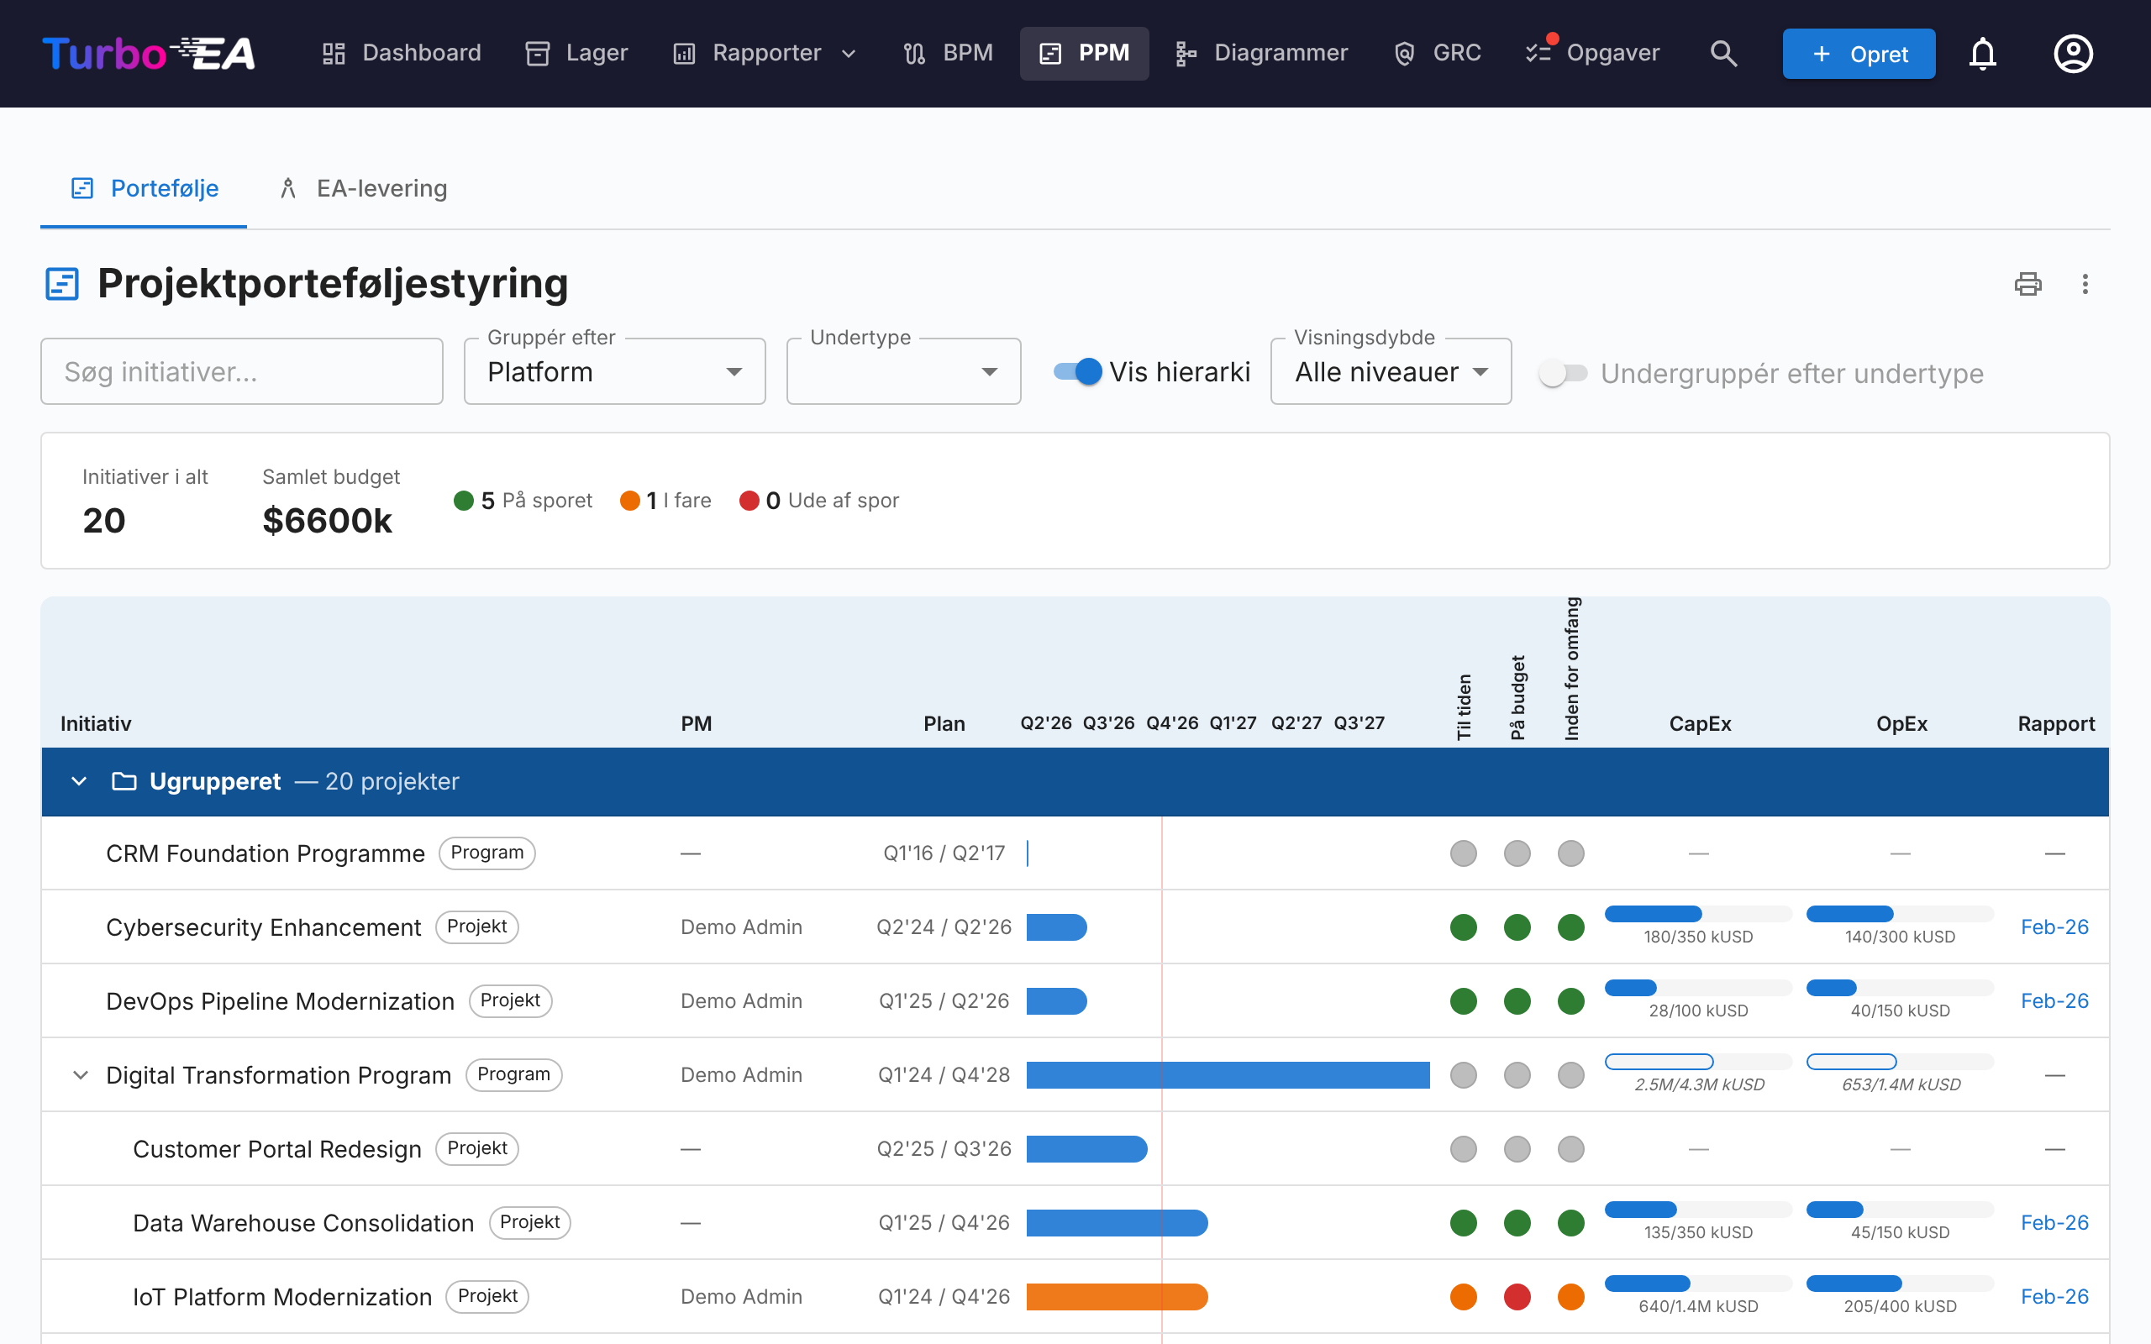Screen dimensions: 2151x1344
Task: Open the Undertype dropdown
Action: 903,371
